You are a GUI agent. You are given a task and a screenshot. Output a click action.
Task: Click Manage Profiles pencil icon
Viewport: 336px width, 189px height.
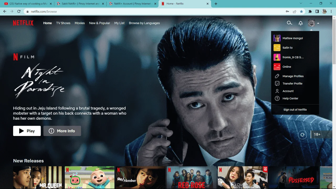click(277, 76)
